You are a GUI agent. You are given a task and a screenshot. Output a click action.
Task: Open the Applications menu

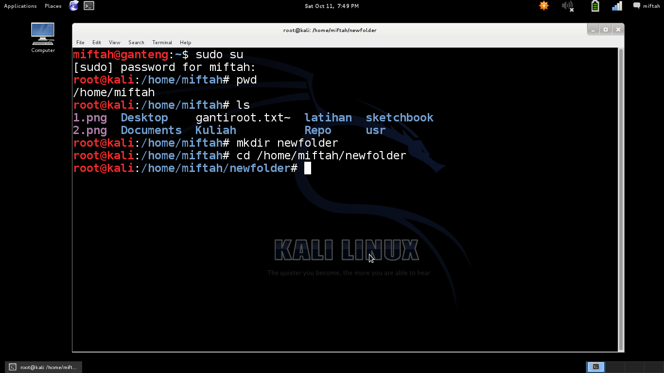tap(20, 6)
